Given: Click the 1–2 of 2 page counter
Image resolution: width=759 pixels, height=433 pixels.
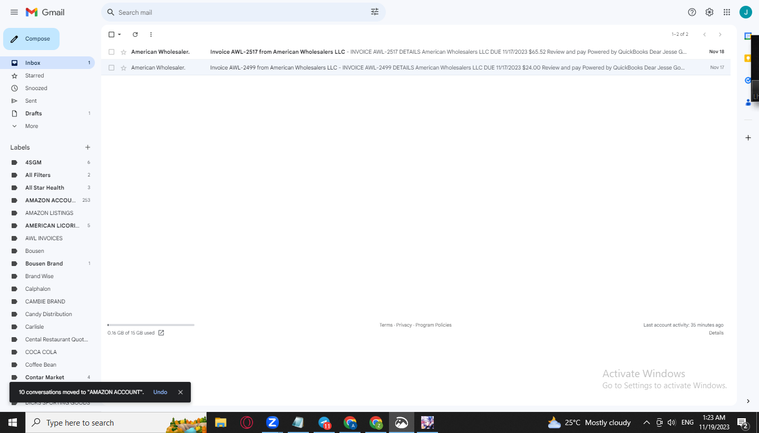Looking at the screenshot, I should click(680, 34).
